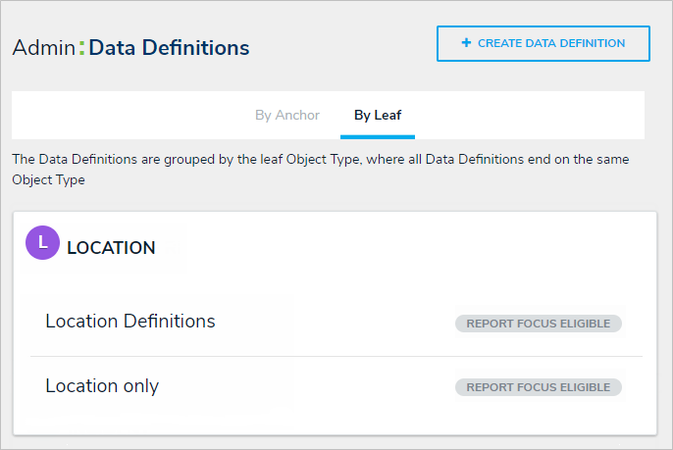This screenshot has height=450, width=673.
Task: Click the divider line between the Location rows
Action: pos(336,356)
